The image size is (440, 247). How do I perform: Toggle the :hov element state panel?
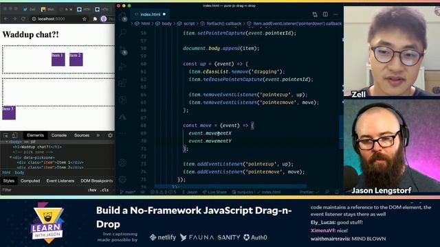92,190
